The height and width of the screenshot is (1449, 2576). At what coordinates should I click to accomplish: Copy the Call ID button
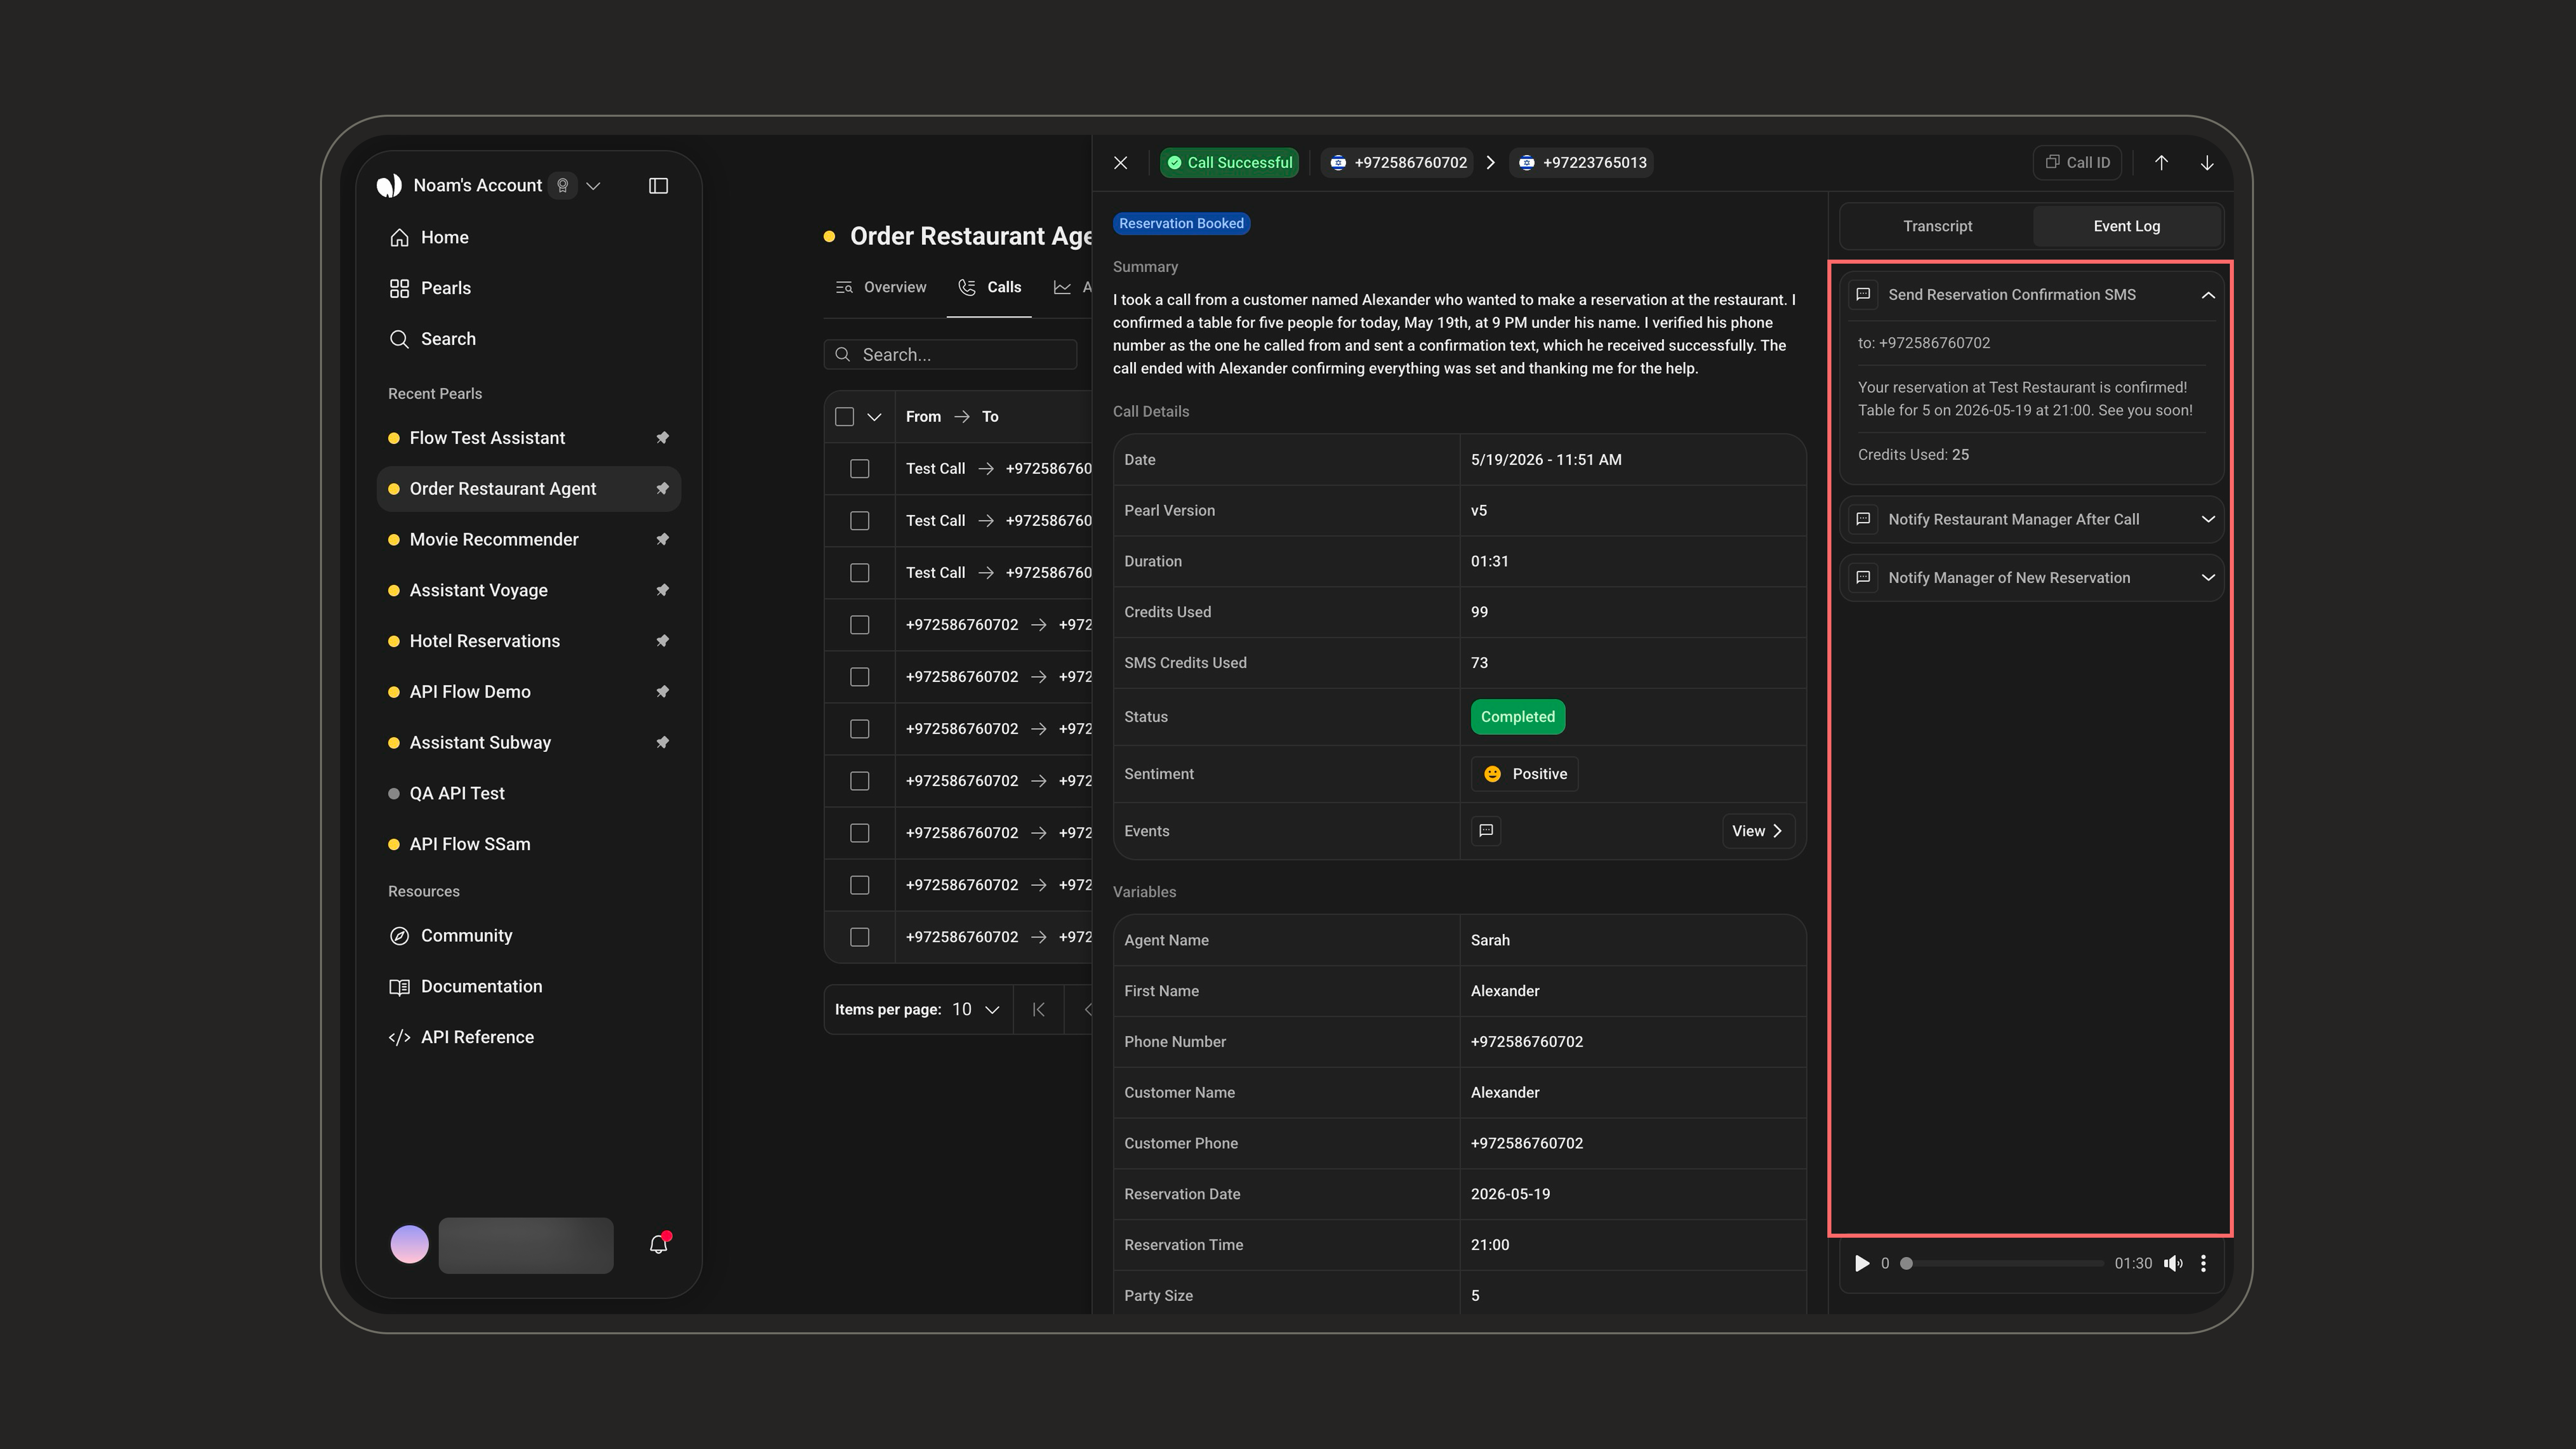click(x=2077, y=163)
